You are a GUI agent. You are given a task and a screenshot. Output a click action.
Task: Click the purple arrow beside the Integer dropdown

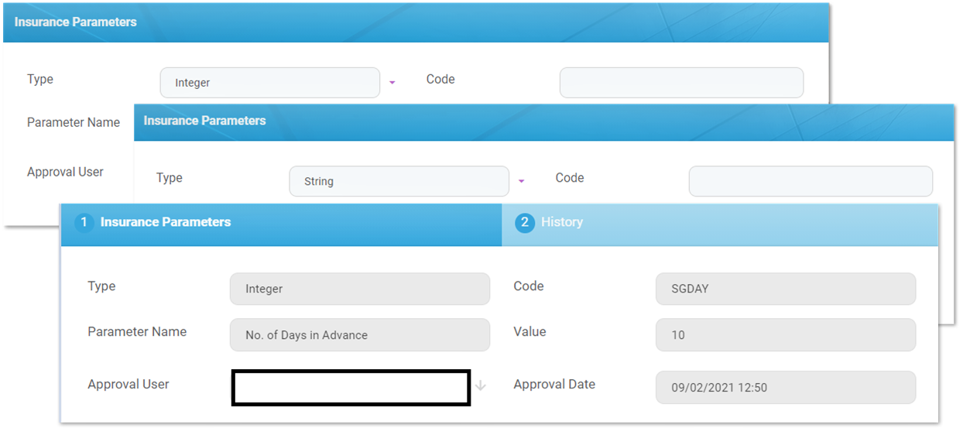[392, 83]
